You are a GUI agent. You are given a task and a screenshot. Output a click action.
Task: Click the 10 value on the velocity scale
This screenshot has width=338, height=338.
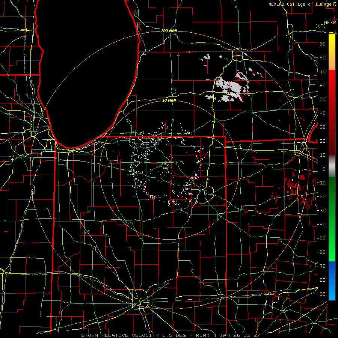[323, 155]
